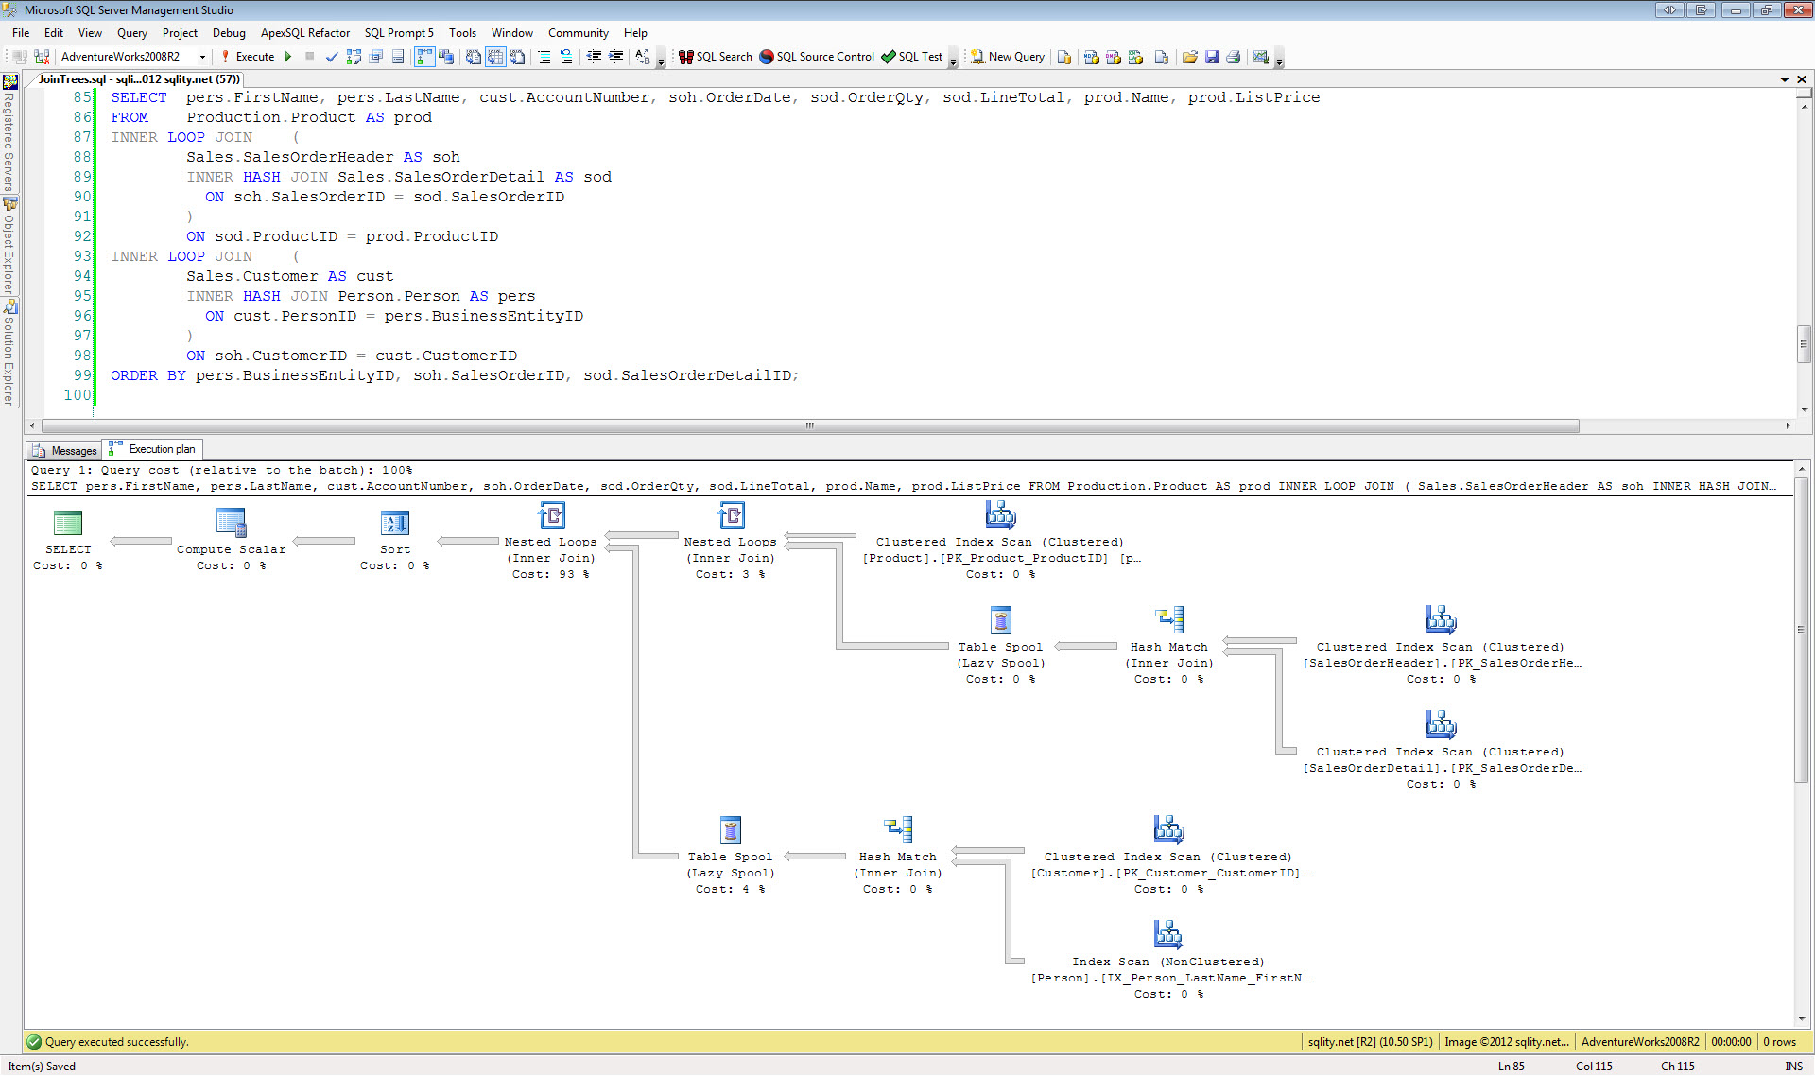Expand SQL Search toolbar options arrow
The width and height of the screenshot is (1815, 1076).
(x=952, y=61)
